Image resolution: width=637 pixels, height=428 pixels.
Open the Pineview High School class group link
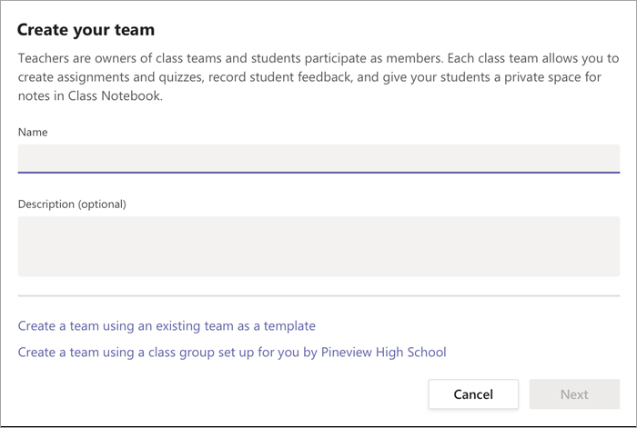point(232,353)
